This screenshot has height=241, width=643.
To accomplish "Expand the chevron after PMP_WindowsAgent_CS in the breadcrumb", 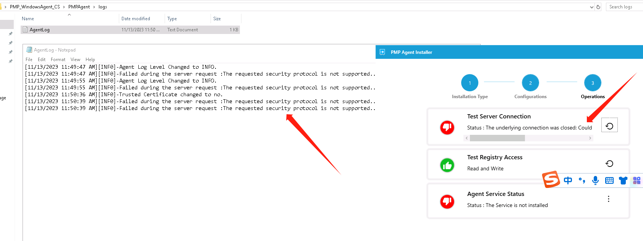I will click(x=64, y=7).
